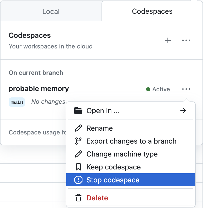The width and height of the screenshot is (203, 208).
Task: Expand the On current branch section
Action: point(36,73)
